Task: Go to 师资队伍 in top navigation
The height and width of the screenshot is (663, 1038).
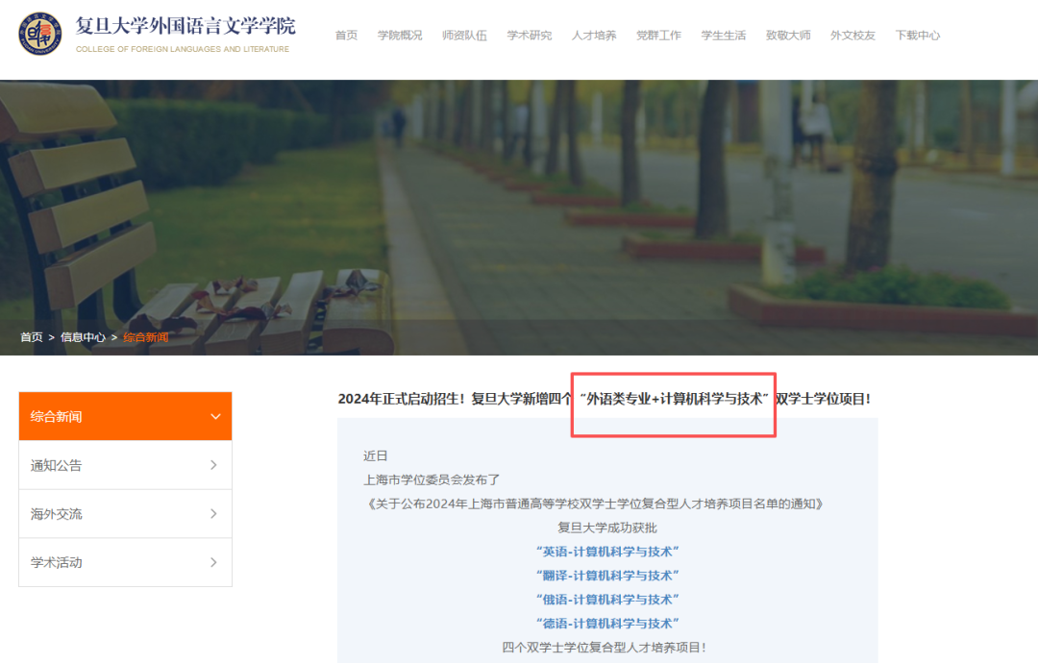Action: [x=464, y=36]
